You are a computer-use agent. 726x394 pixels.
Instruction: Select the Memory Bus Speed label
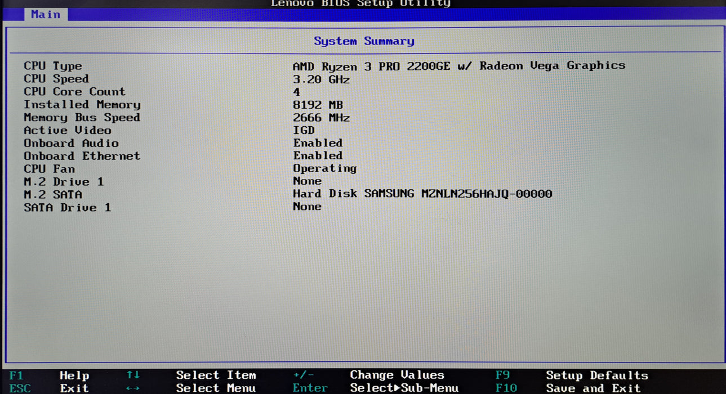(82, 118)
